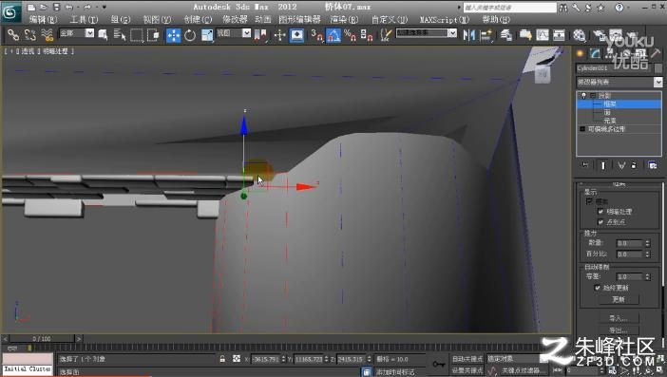
Task: Activate the Select and Move tool
Action: point(173,35)
